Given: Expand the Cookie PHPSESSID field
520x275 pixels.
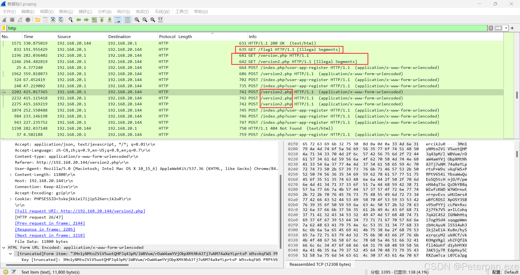Looking at the screenshot, I should coord(11,199).
